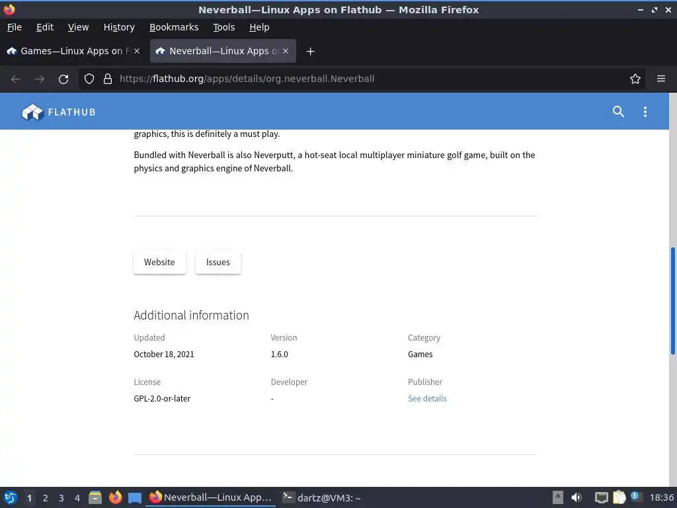This screenshot has height=508, width=677.
Task: Click the Flathub logo in header
Action: [58, 112]
